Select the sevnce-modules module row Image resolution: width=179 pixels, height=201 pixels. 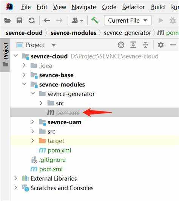(95, 85)
